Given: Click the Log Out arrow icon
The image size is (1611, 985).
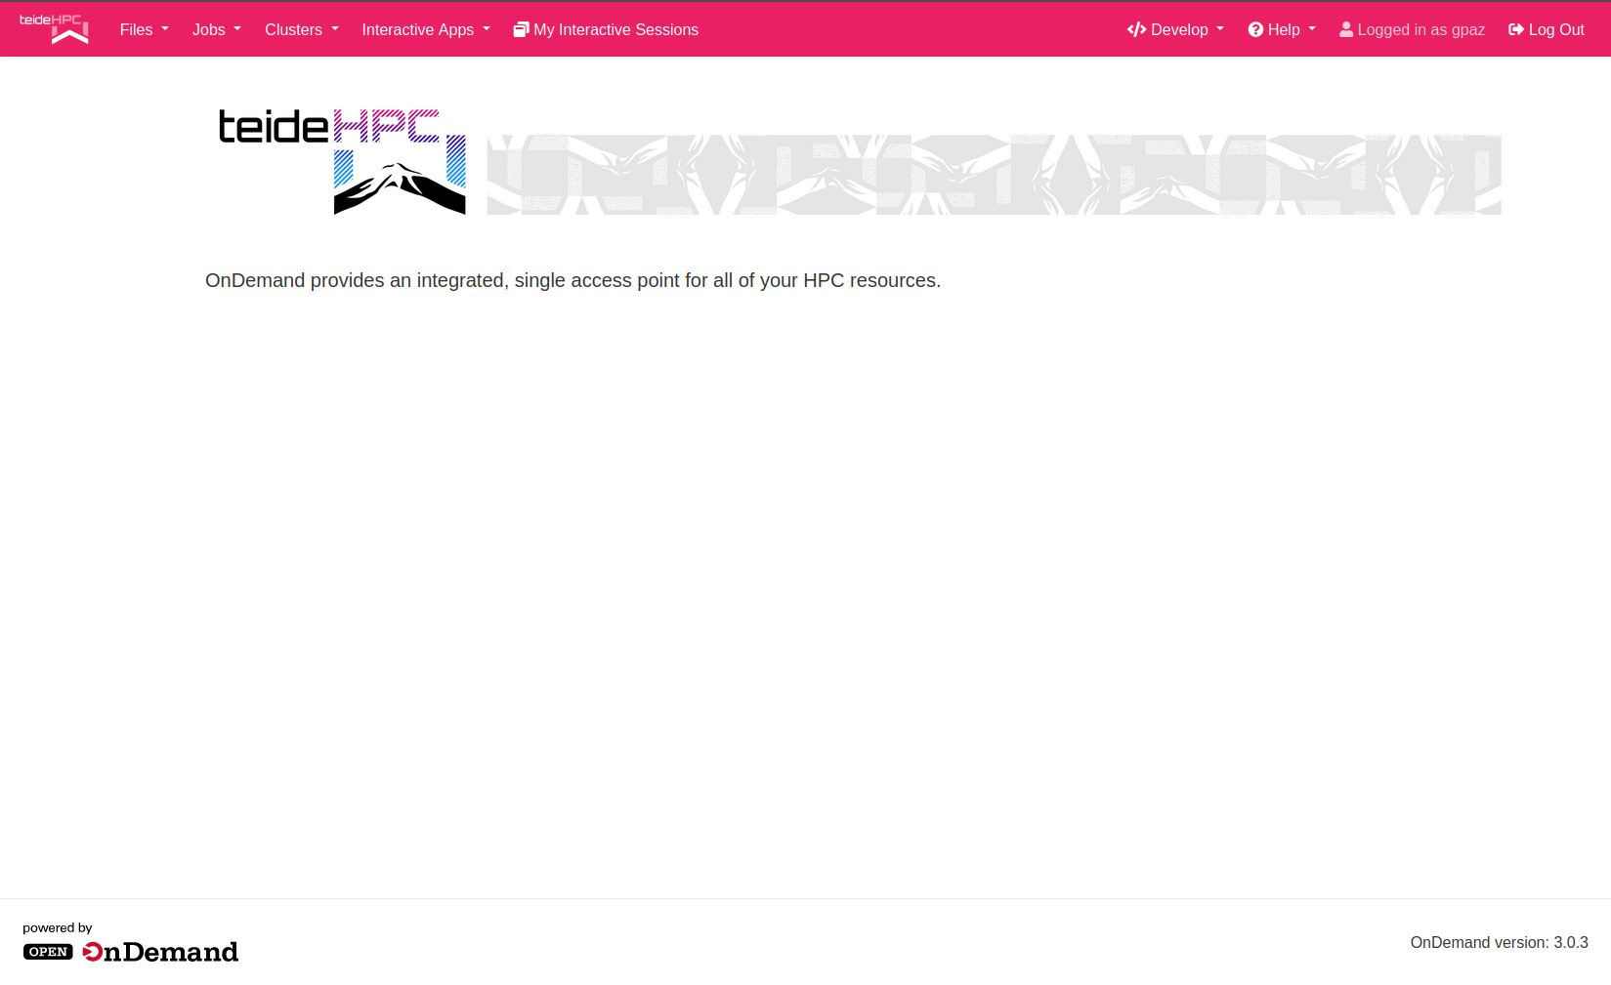Looking at the screenshot, I should (x=1516, y=30).
